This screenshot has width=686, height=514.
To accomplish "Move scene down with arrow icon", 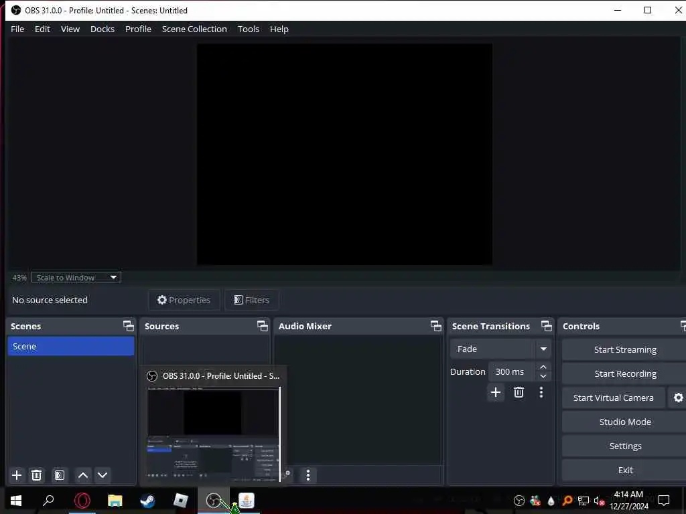I will tap(102, 475).
